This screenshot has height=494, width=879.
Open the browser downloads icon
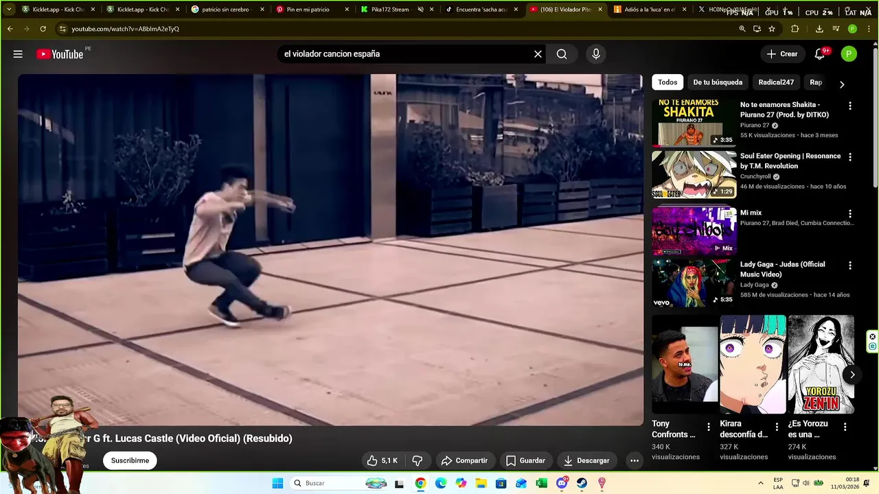[x=819, y=29]
